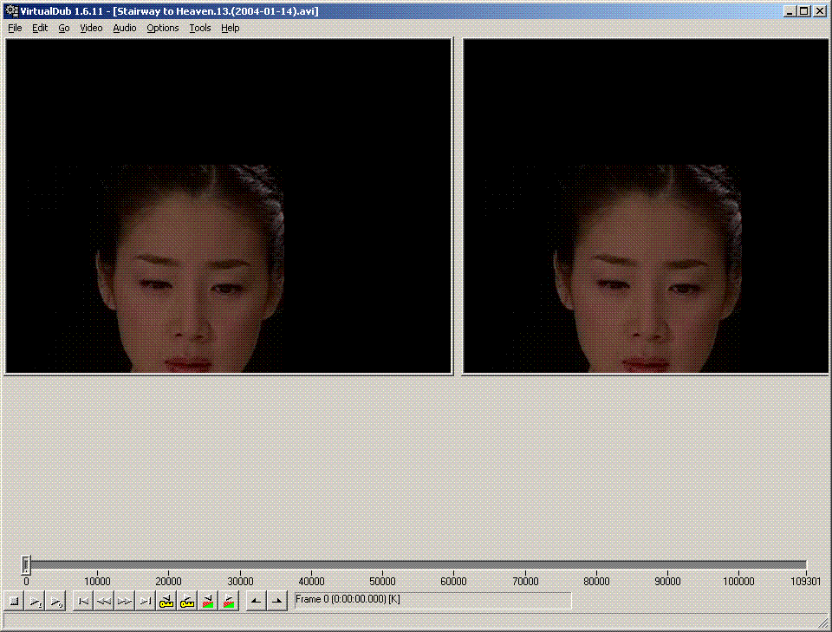
Task: Open the Options menu
Action: click(163, 28)
